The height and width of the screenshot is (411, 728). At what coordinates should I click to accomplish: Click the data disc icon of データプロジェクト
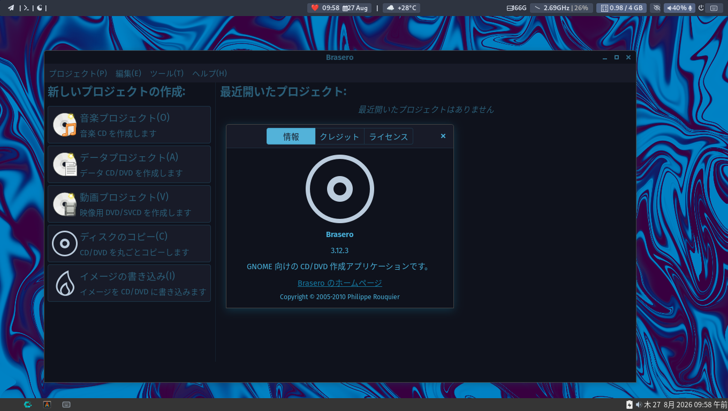tap(65, 164)
